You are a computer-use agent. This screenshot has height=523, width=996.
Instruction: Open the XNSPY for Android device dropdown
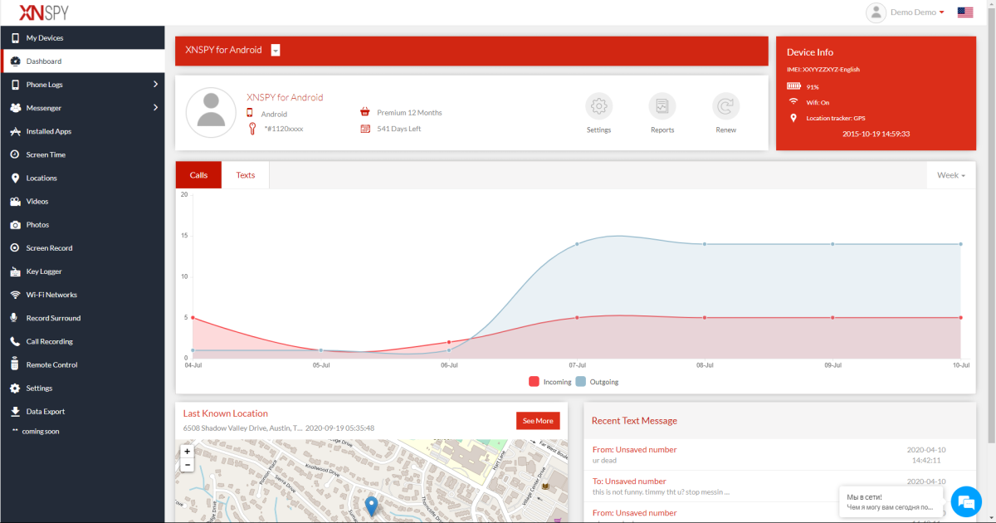coord(276,50)
